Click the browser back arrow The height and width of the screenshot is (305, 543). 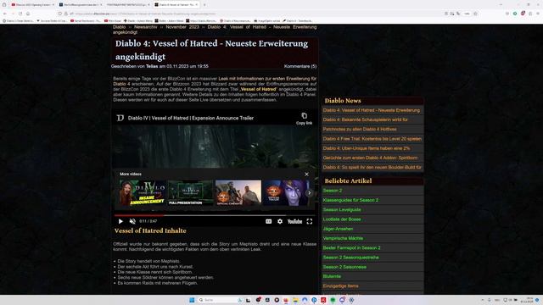tap(5, 14)
